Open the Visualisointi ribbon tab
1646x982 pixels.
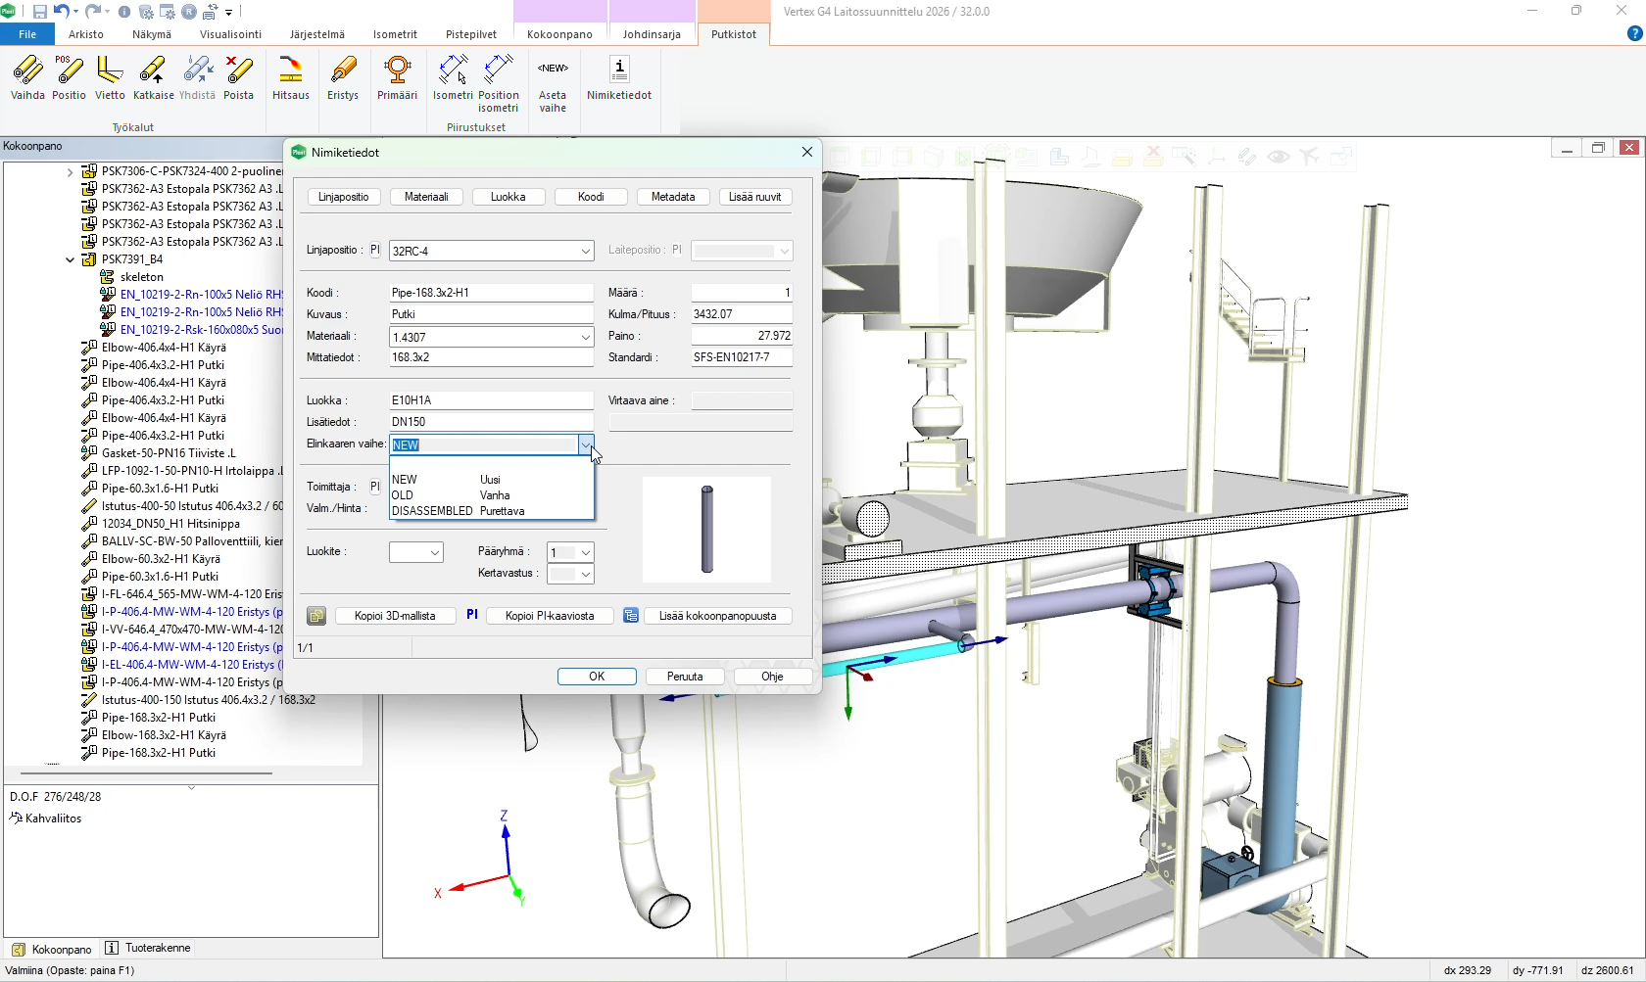pyautogui.click(x=230, y=34)
